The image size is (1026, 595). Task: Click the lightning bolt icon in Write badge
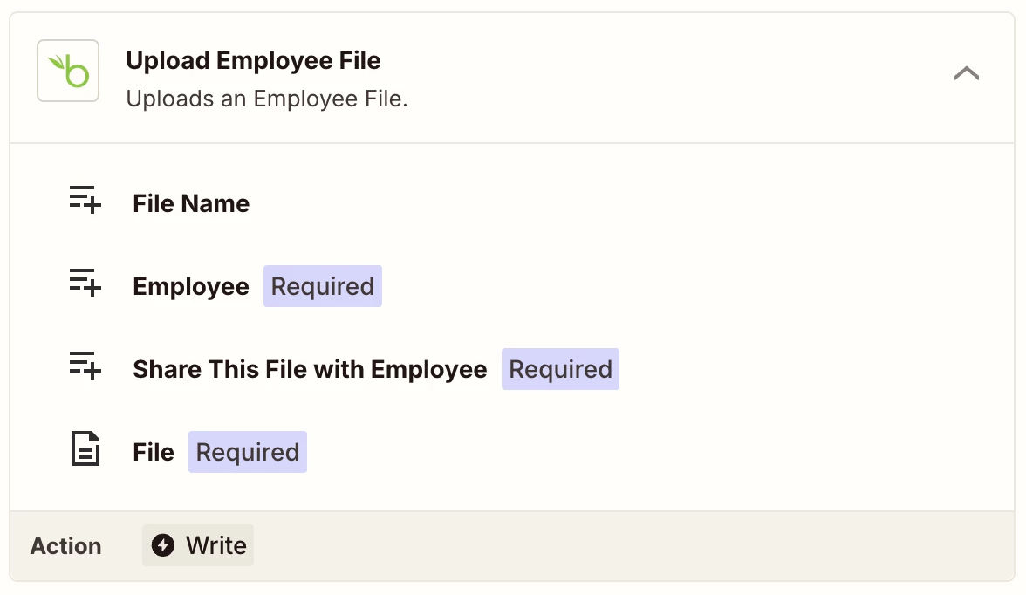click(x=163, y=546)
